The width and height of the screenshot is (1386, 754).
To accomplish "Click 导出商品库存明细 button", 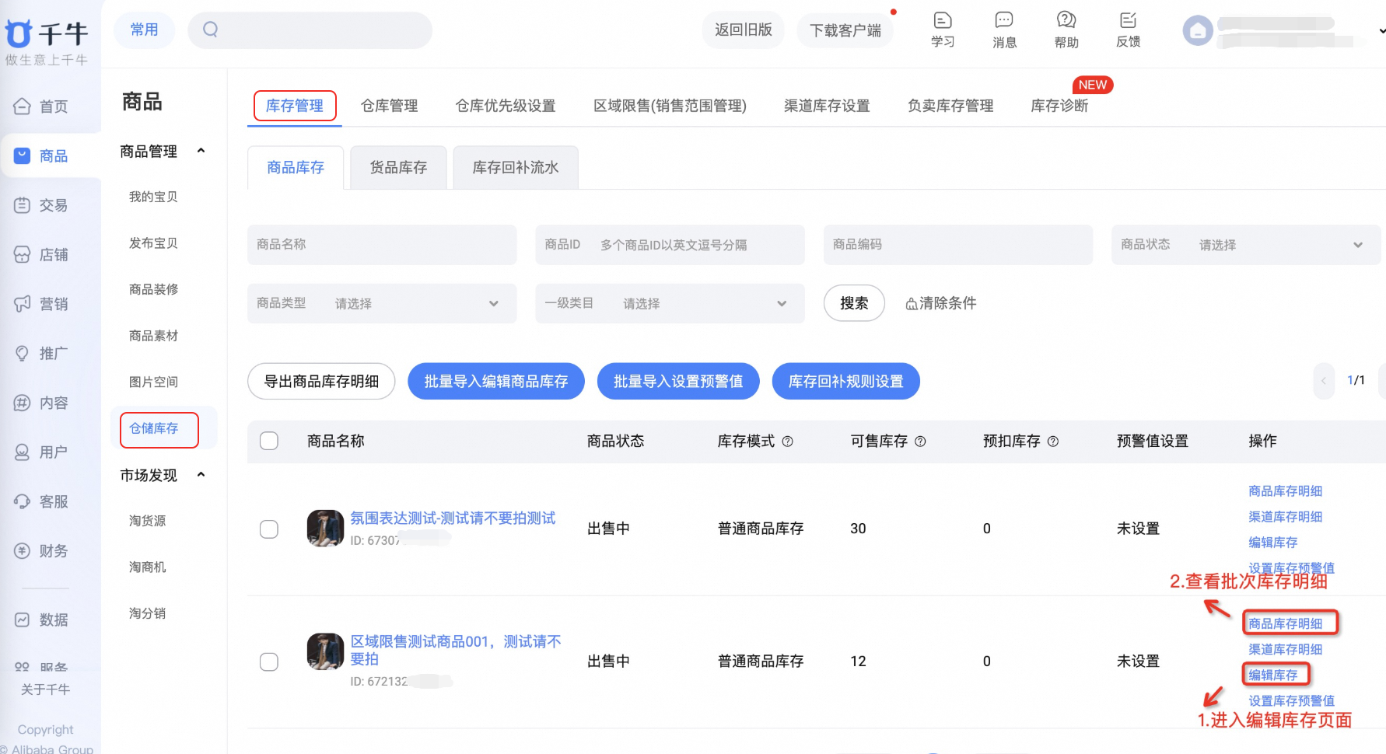I will click(x=321, y=381).
